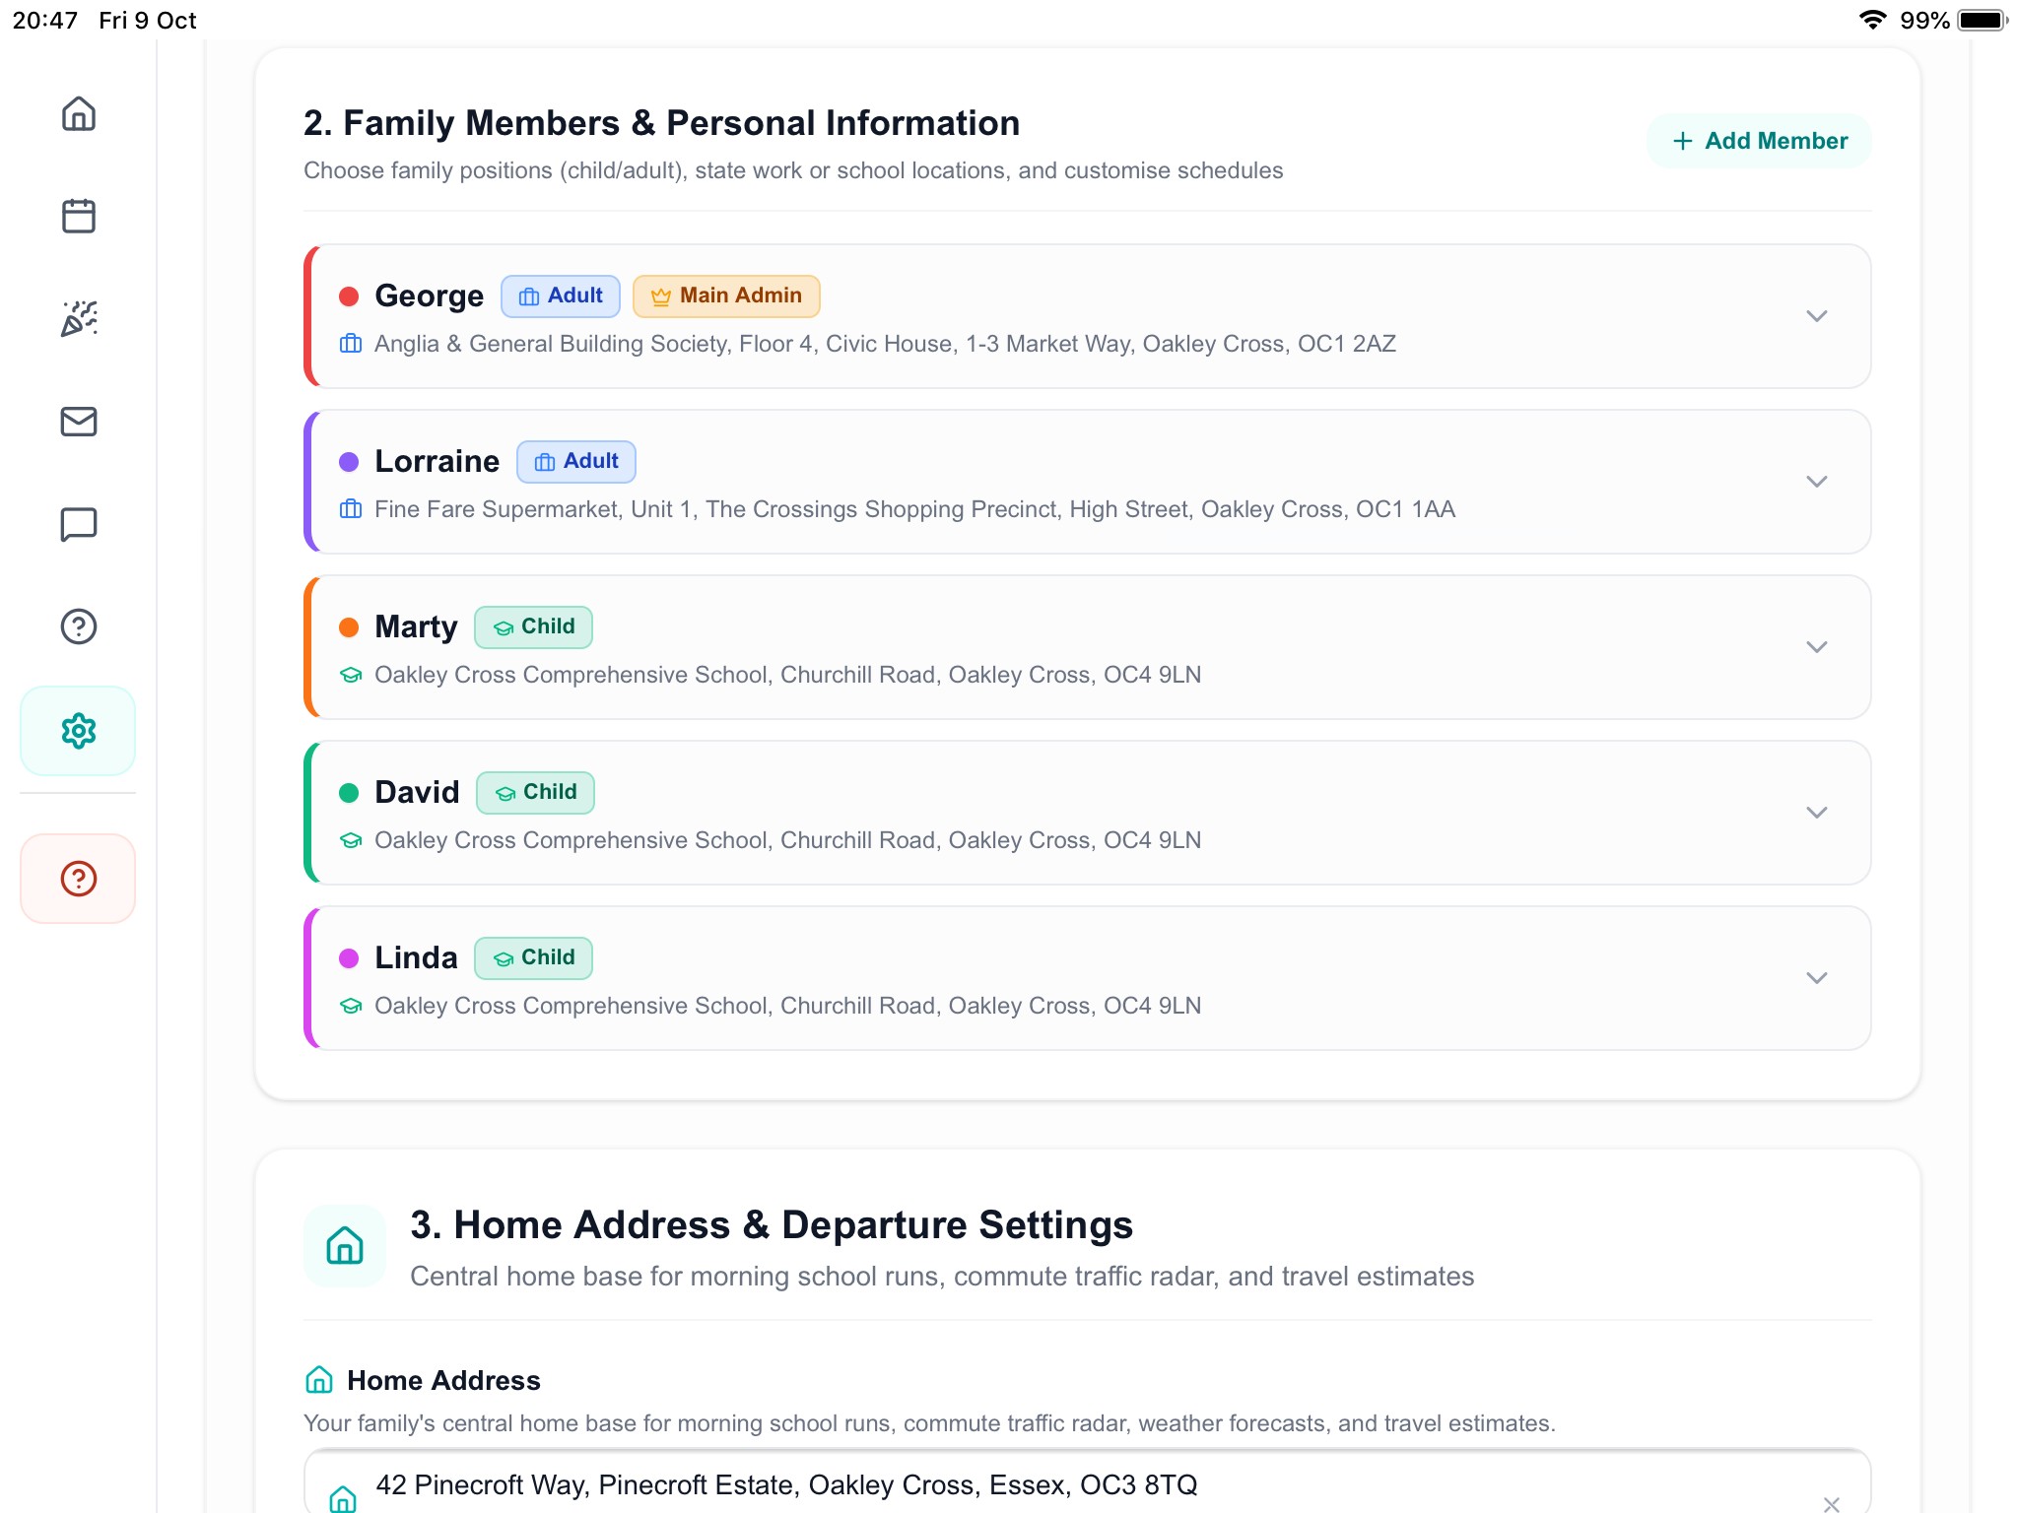Click David's green color dot
This screenshot has width=2018, height=1513.
click(349, 793)
